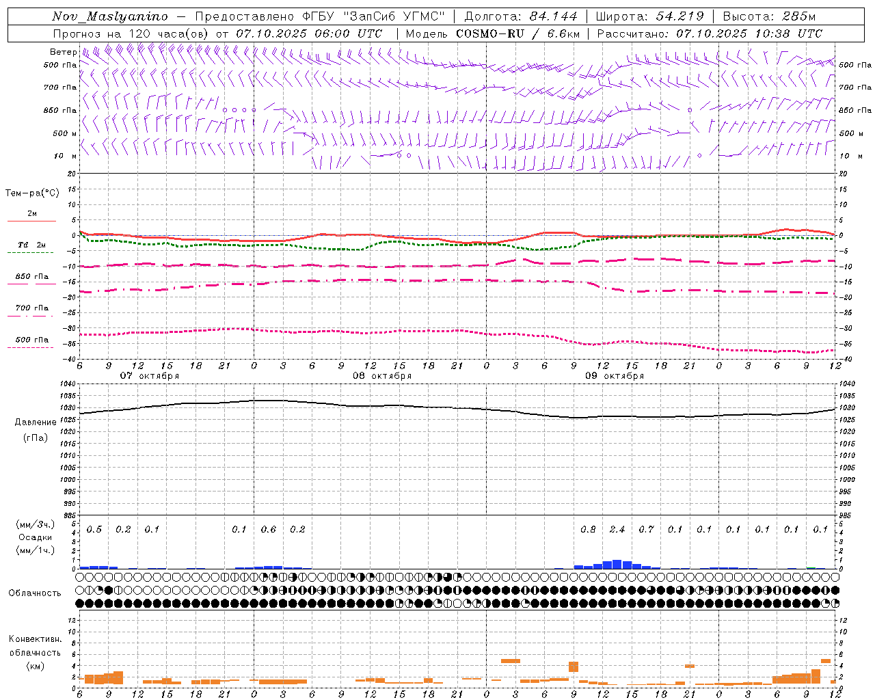Click the Долгота: 84.144 field
The image size is (875, 700).
point(521,16)
